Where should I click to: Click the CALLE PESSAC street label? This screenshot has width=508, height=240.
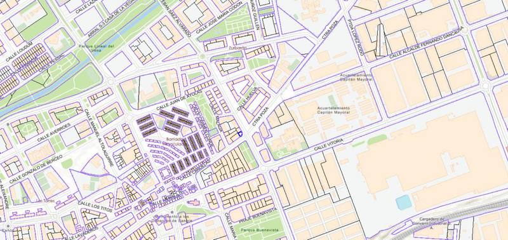tap(51, 63)
